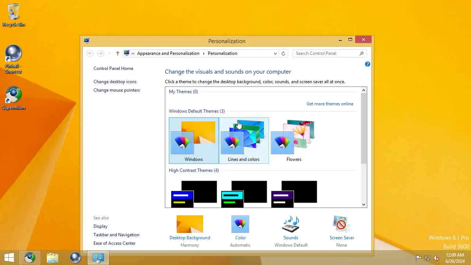Select the Pinball Shortcut desktop icon

[x=14, y=59]
